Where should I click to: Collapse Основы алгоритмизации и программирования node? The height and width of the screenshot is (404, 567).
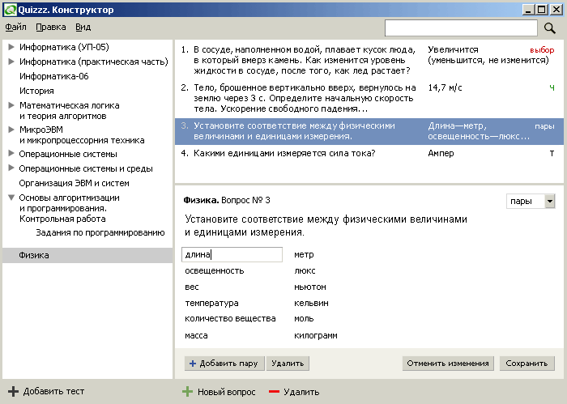11,198
